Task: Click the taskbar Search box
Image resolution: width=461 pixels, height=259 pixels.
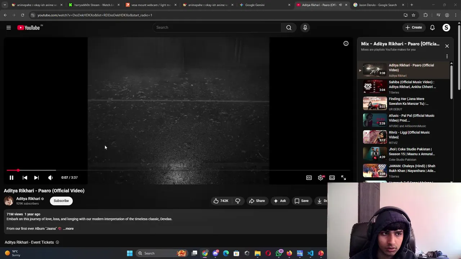Action: point(162,253)
